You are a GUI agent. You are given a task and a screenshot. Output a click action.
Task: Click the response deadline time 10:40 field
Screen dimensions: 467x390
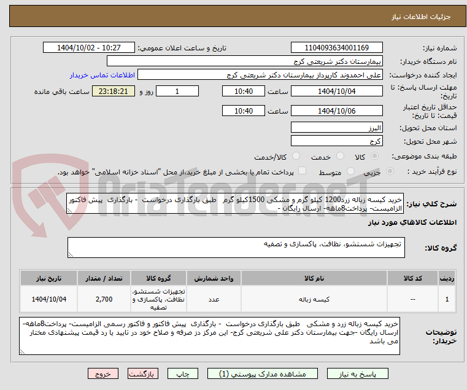244,92
